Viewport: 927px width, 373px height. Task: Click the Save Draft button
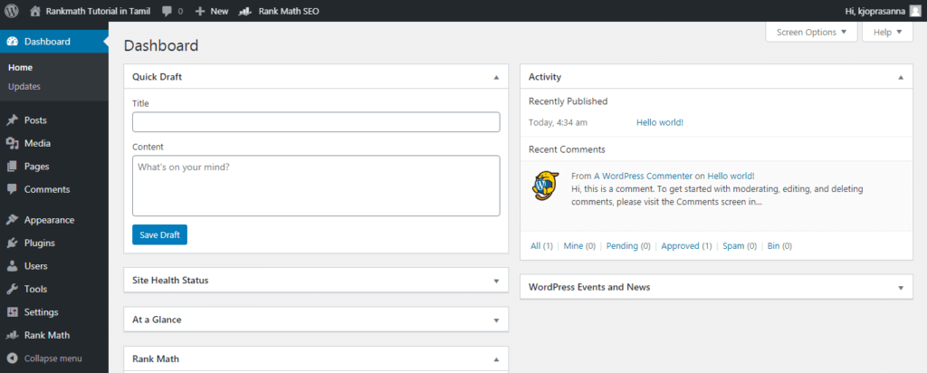point(159,234)
